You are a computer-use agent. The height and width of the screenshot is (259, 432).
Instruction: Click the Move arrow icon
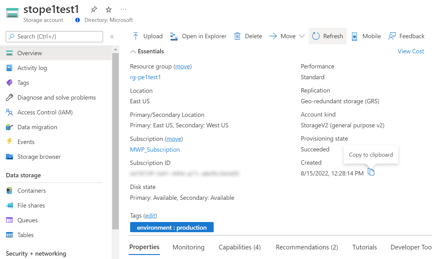click(273, 36)
